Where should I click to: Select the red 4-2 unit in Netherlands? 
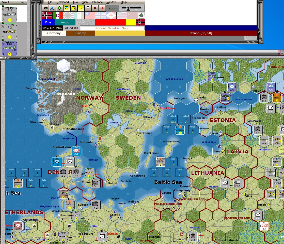(18, 226)
